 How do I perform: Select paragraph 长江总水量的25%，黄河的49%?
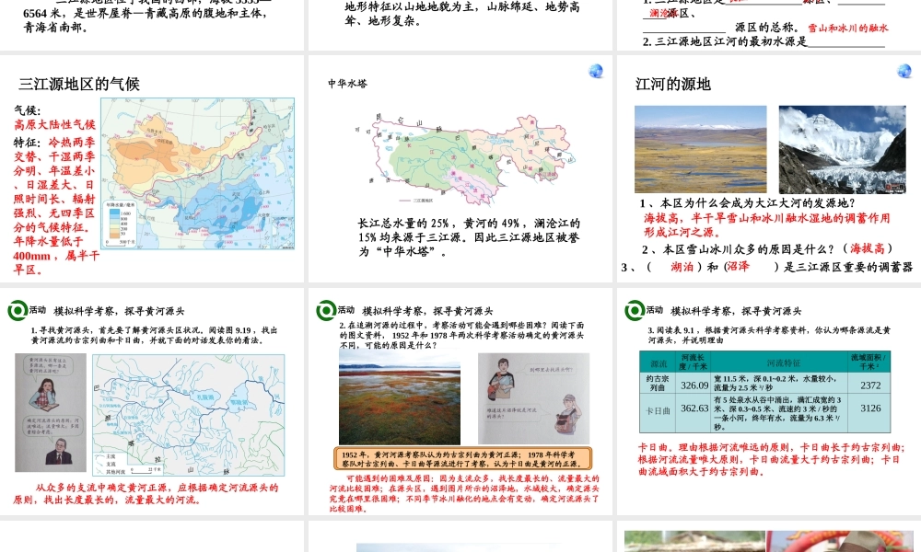470,237
